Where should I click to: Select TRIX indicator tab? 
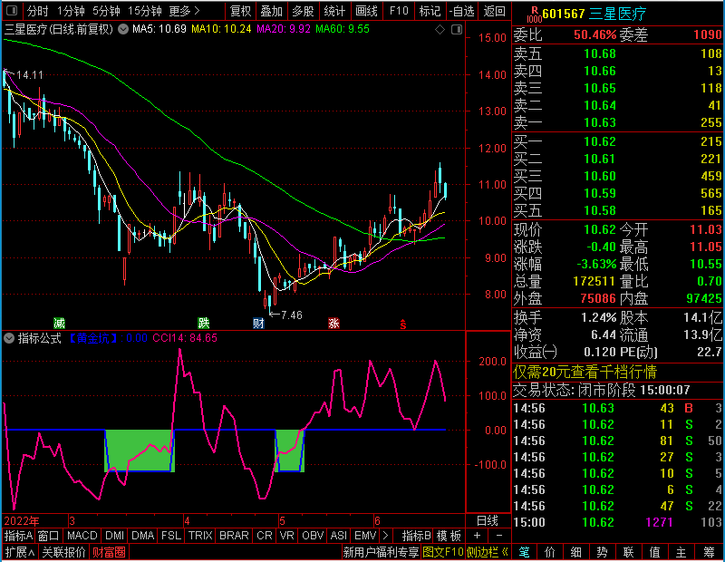click(x=200, y=536)
